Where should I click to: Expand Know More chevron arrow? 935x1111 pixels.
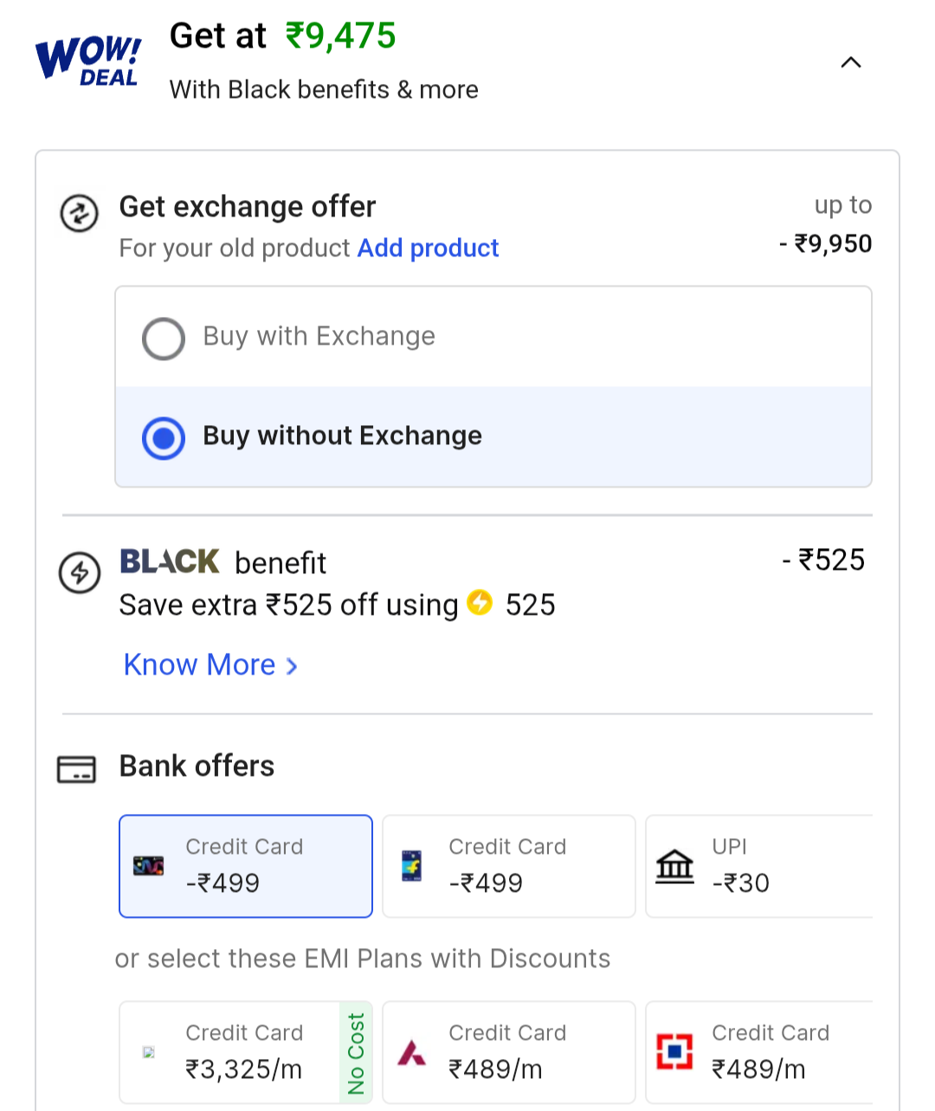(x=292, y=666)
